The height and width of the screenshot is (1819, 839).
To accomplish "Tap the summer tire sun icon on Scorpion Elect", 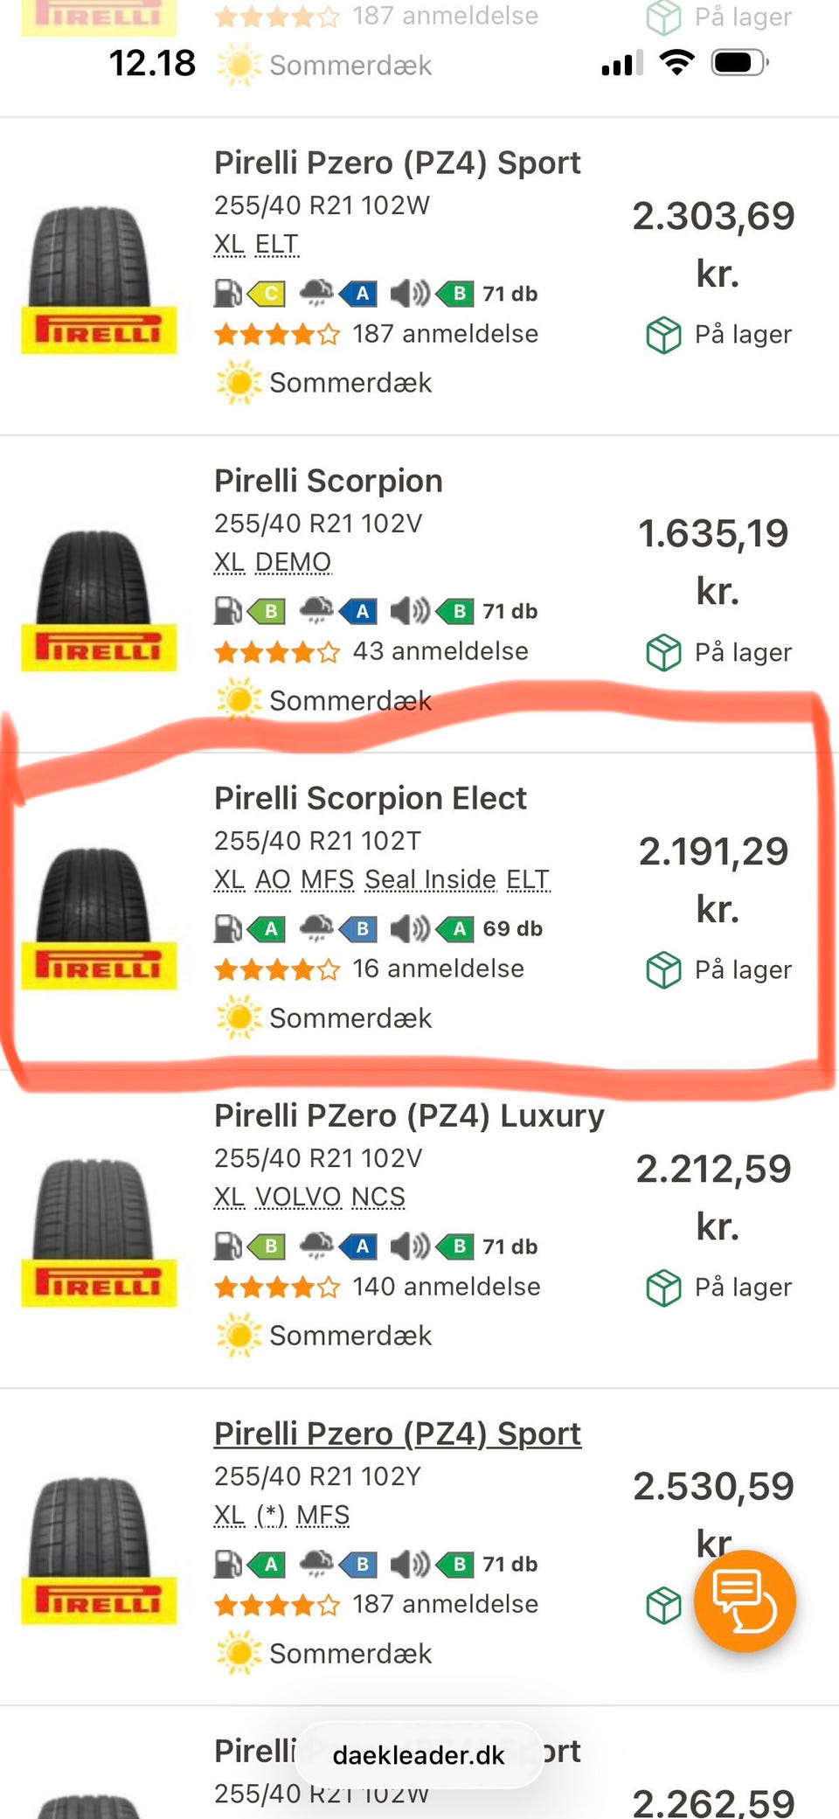I will [239, 1017].
